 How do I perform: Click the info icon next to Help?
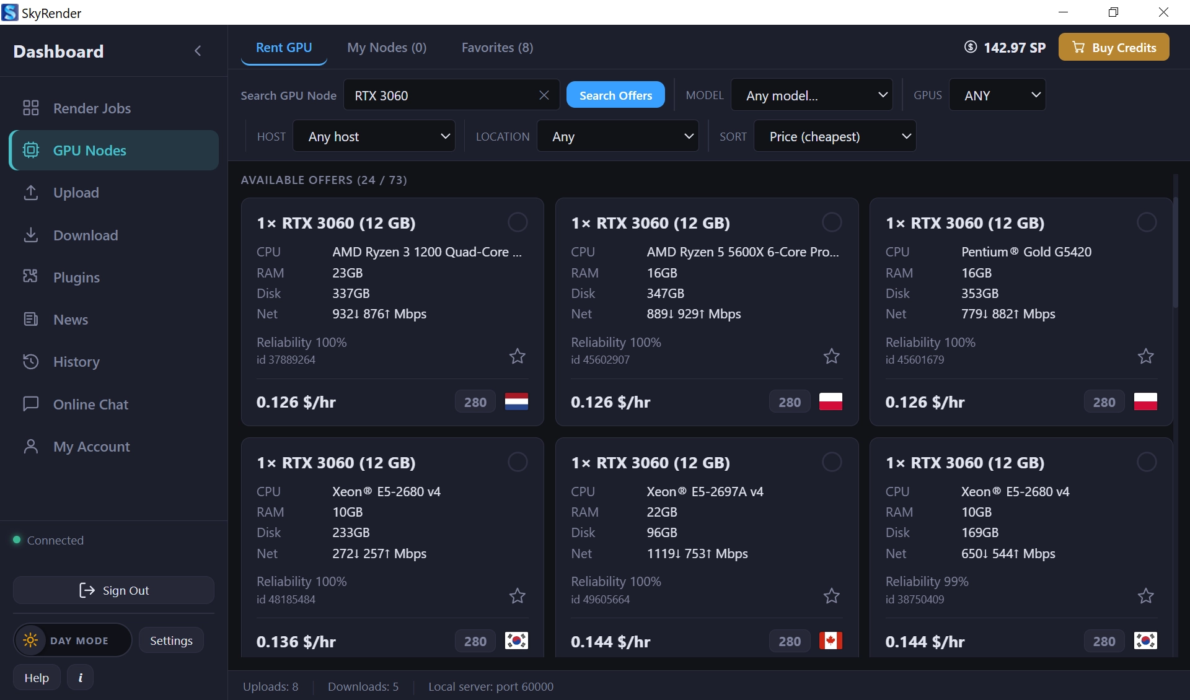coord(80,678)
